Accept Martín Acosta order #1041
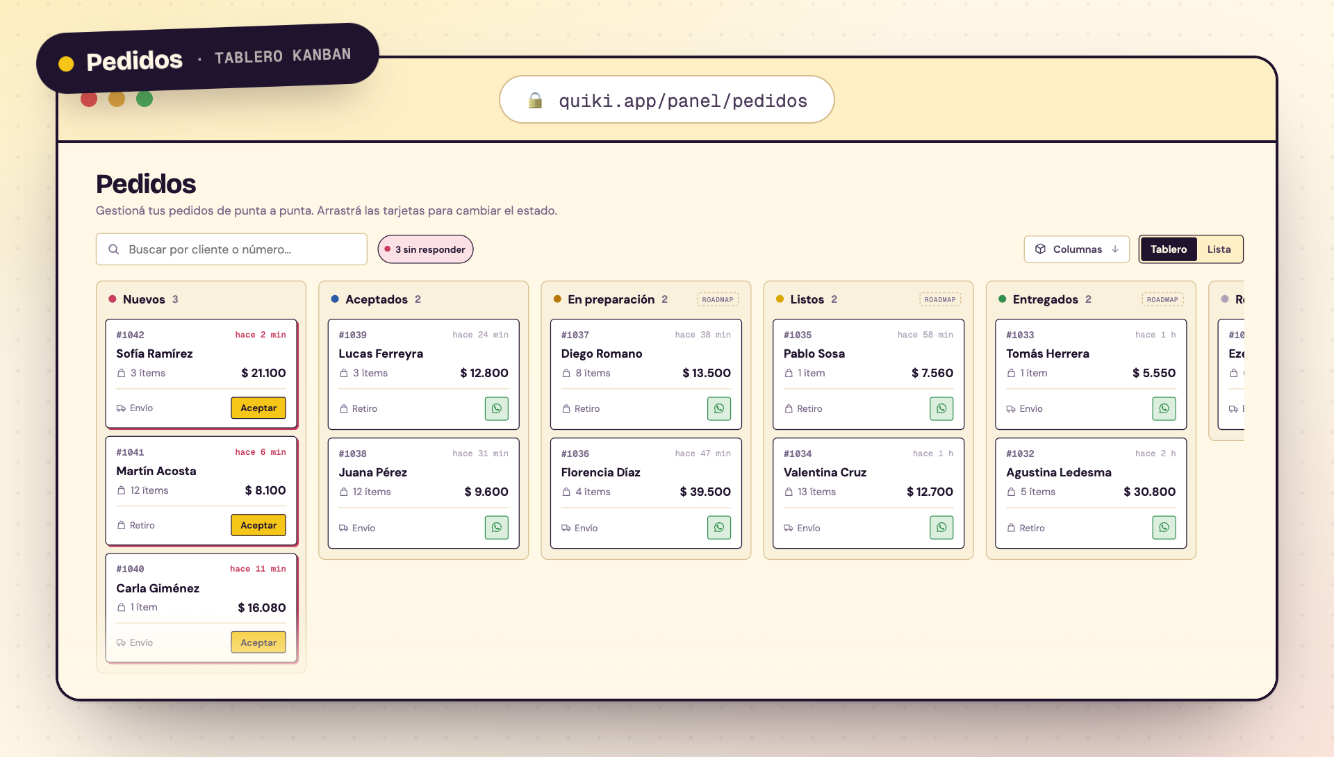The image size is (1334, 757). point(258,525)
